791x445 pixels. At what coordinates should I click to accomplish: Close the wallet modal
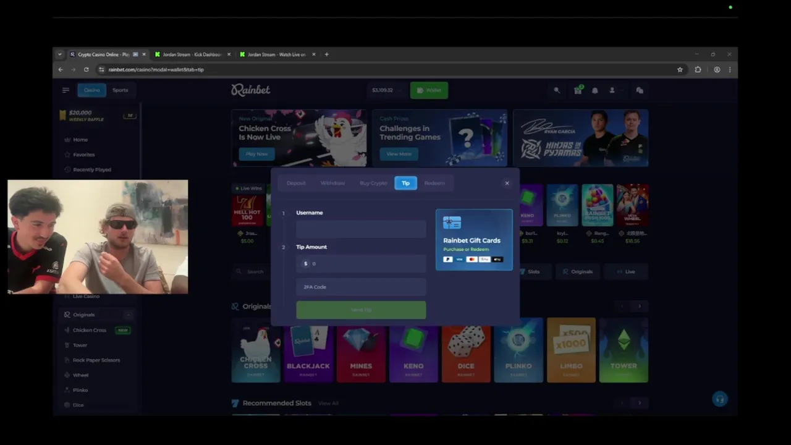click(507, 183)
